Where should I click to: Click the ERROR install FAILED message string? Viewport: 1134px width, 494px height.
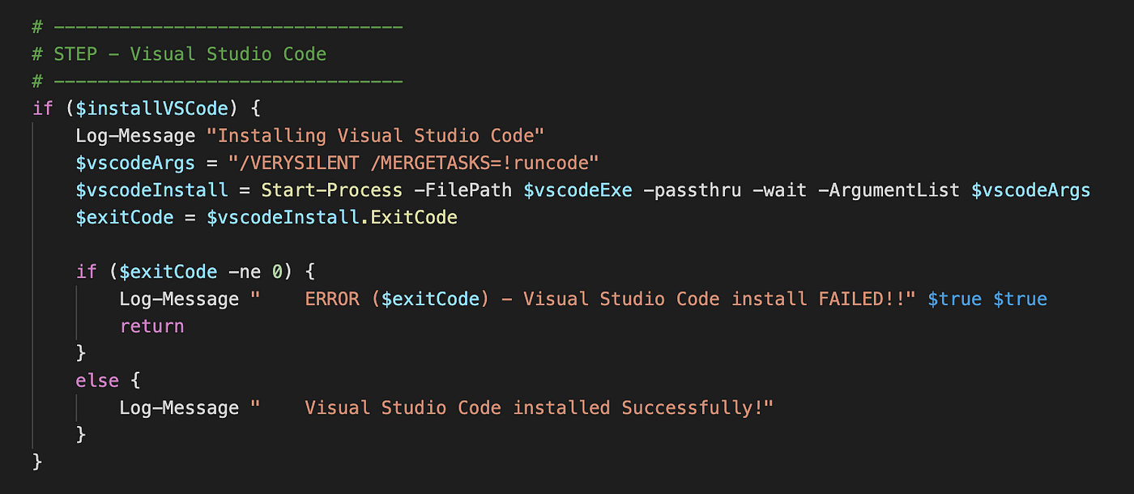point(583,299)
